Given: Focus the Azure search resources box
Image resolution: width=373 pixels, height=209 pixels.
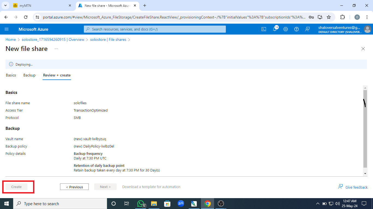Looking at the screenshot, I should pos(155,29).
